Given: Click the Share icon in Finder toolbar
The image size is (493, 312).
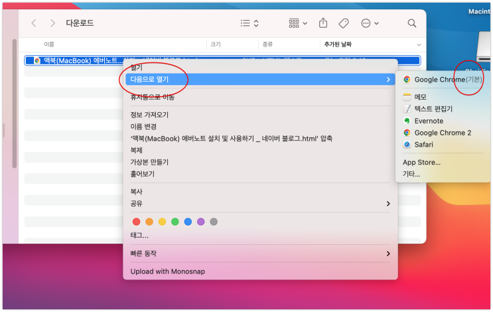Looking at the screenshot, I should click(x=323, y=23).
